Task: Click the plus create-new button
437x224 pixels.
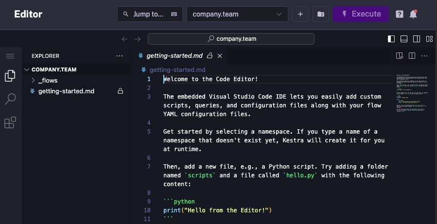Action: point(300,14)
